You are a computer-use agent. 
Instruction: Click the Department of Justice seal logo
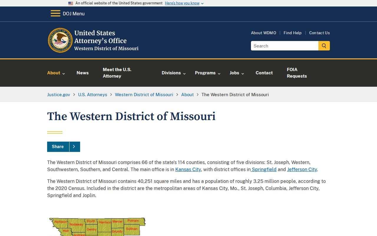pyautogui.click(x=60, y=40)
